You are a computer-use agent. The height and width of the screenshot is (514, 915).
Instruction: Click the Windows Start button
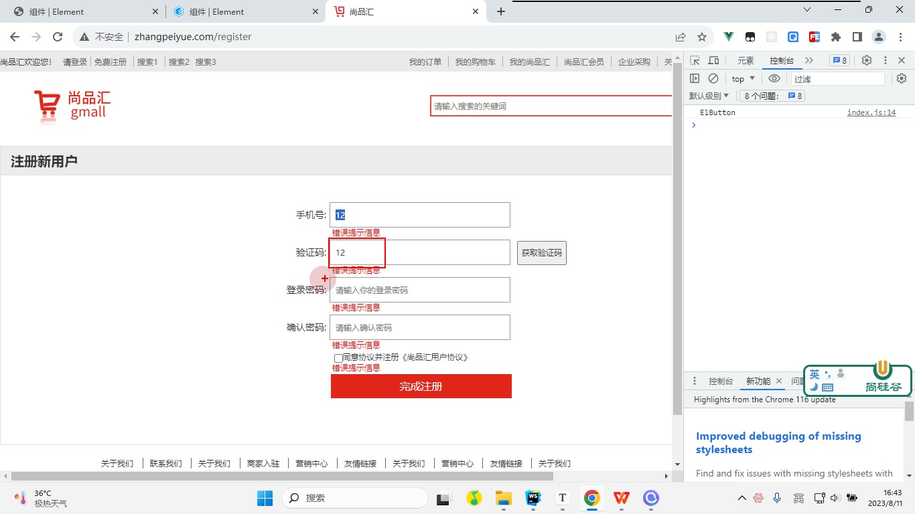[265, 498]
